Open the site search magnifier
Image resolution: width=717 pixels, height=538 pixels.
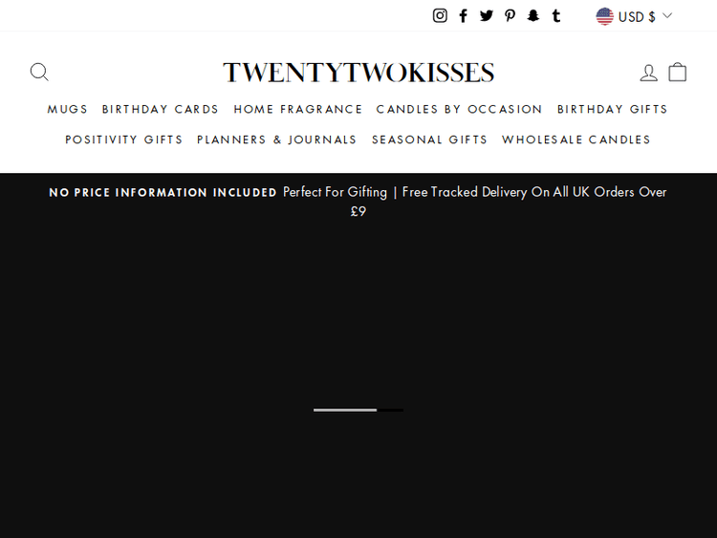(39, 73)
